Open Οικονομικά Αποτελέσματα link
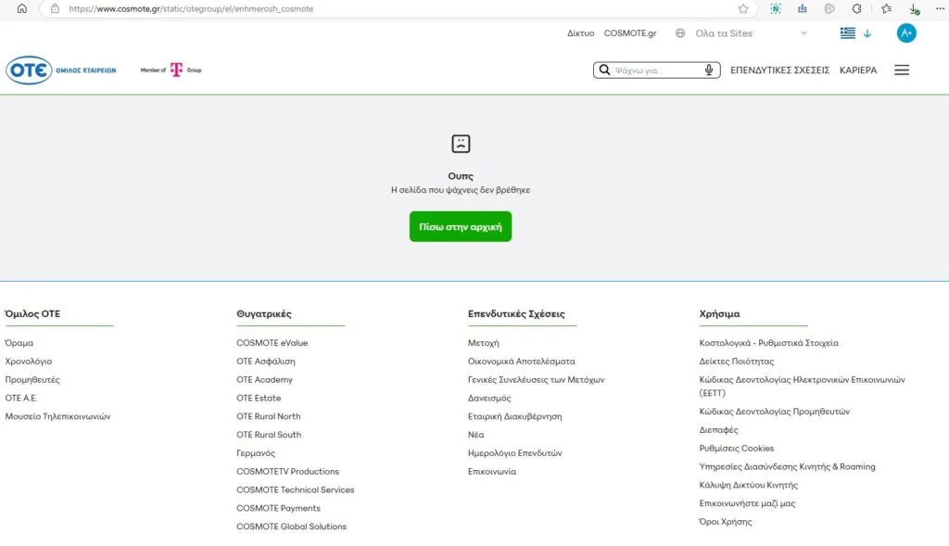Viewport: 949px width, 546px height. pos(521,362)
